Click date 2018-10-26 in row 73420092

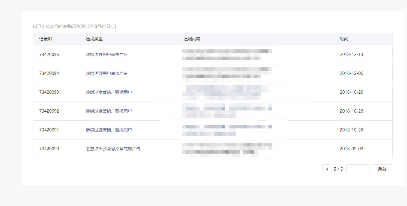tap(352, 111)
